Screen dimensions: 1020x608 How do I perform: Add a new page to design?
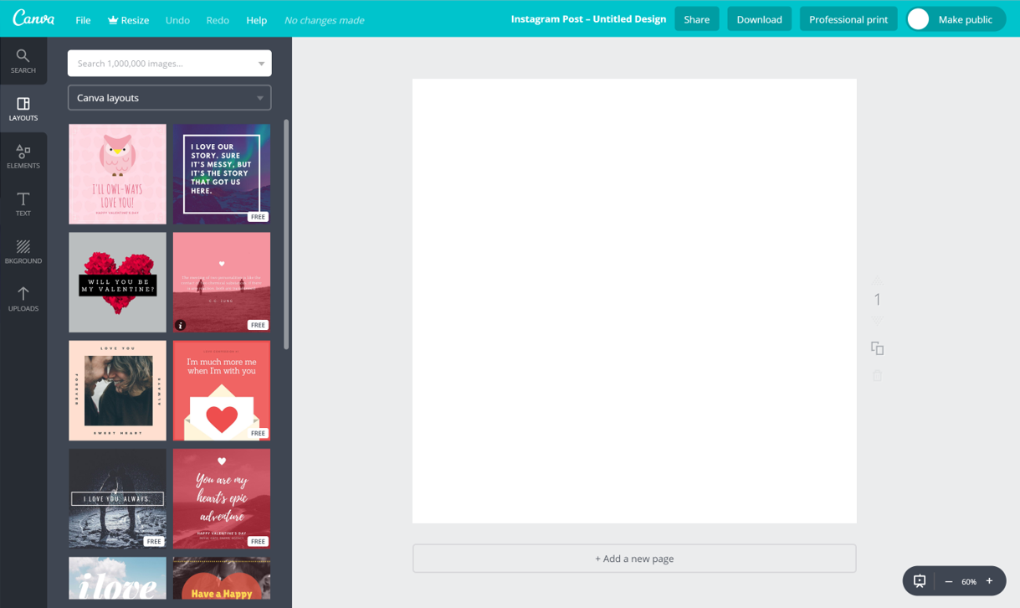coord(634,559)
